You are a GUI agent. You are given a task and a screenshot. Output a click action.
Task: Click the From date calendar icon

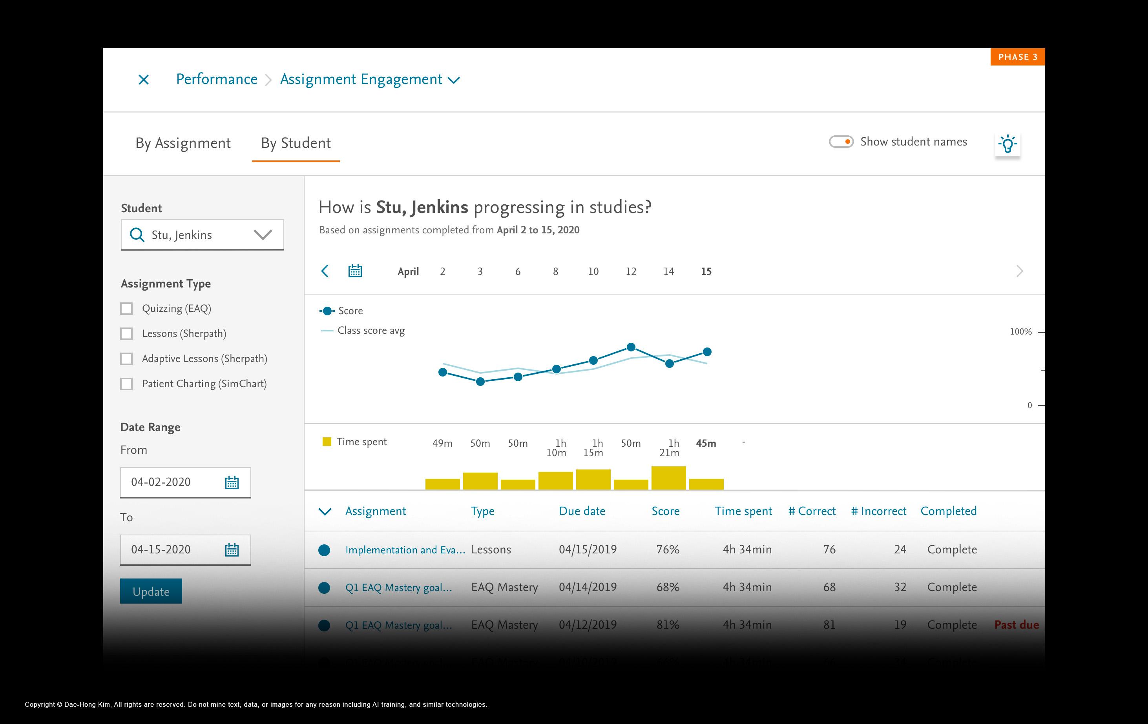[232, 482]
